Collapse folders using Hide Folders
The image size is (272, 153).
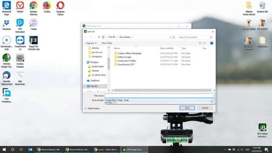coord(92,108)
